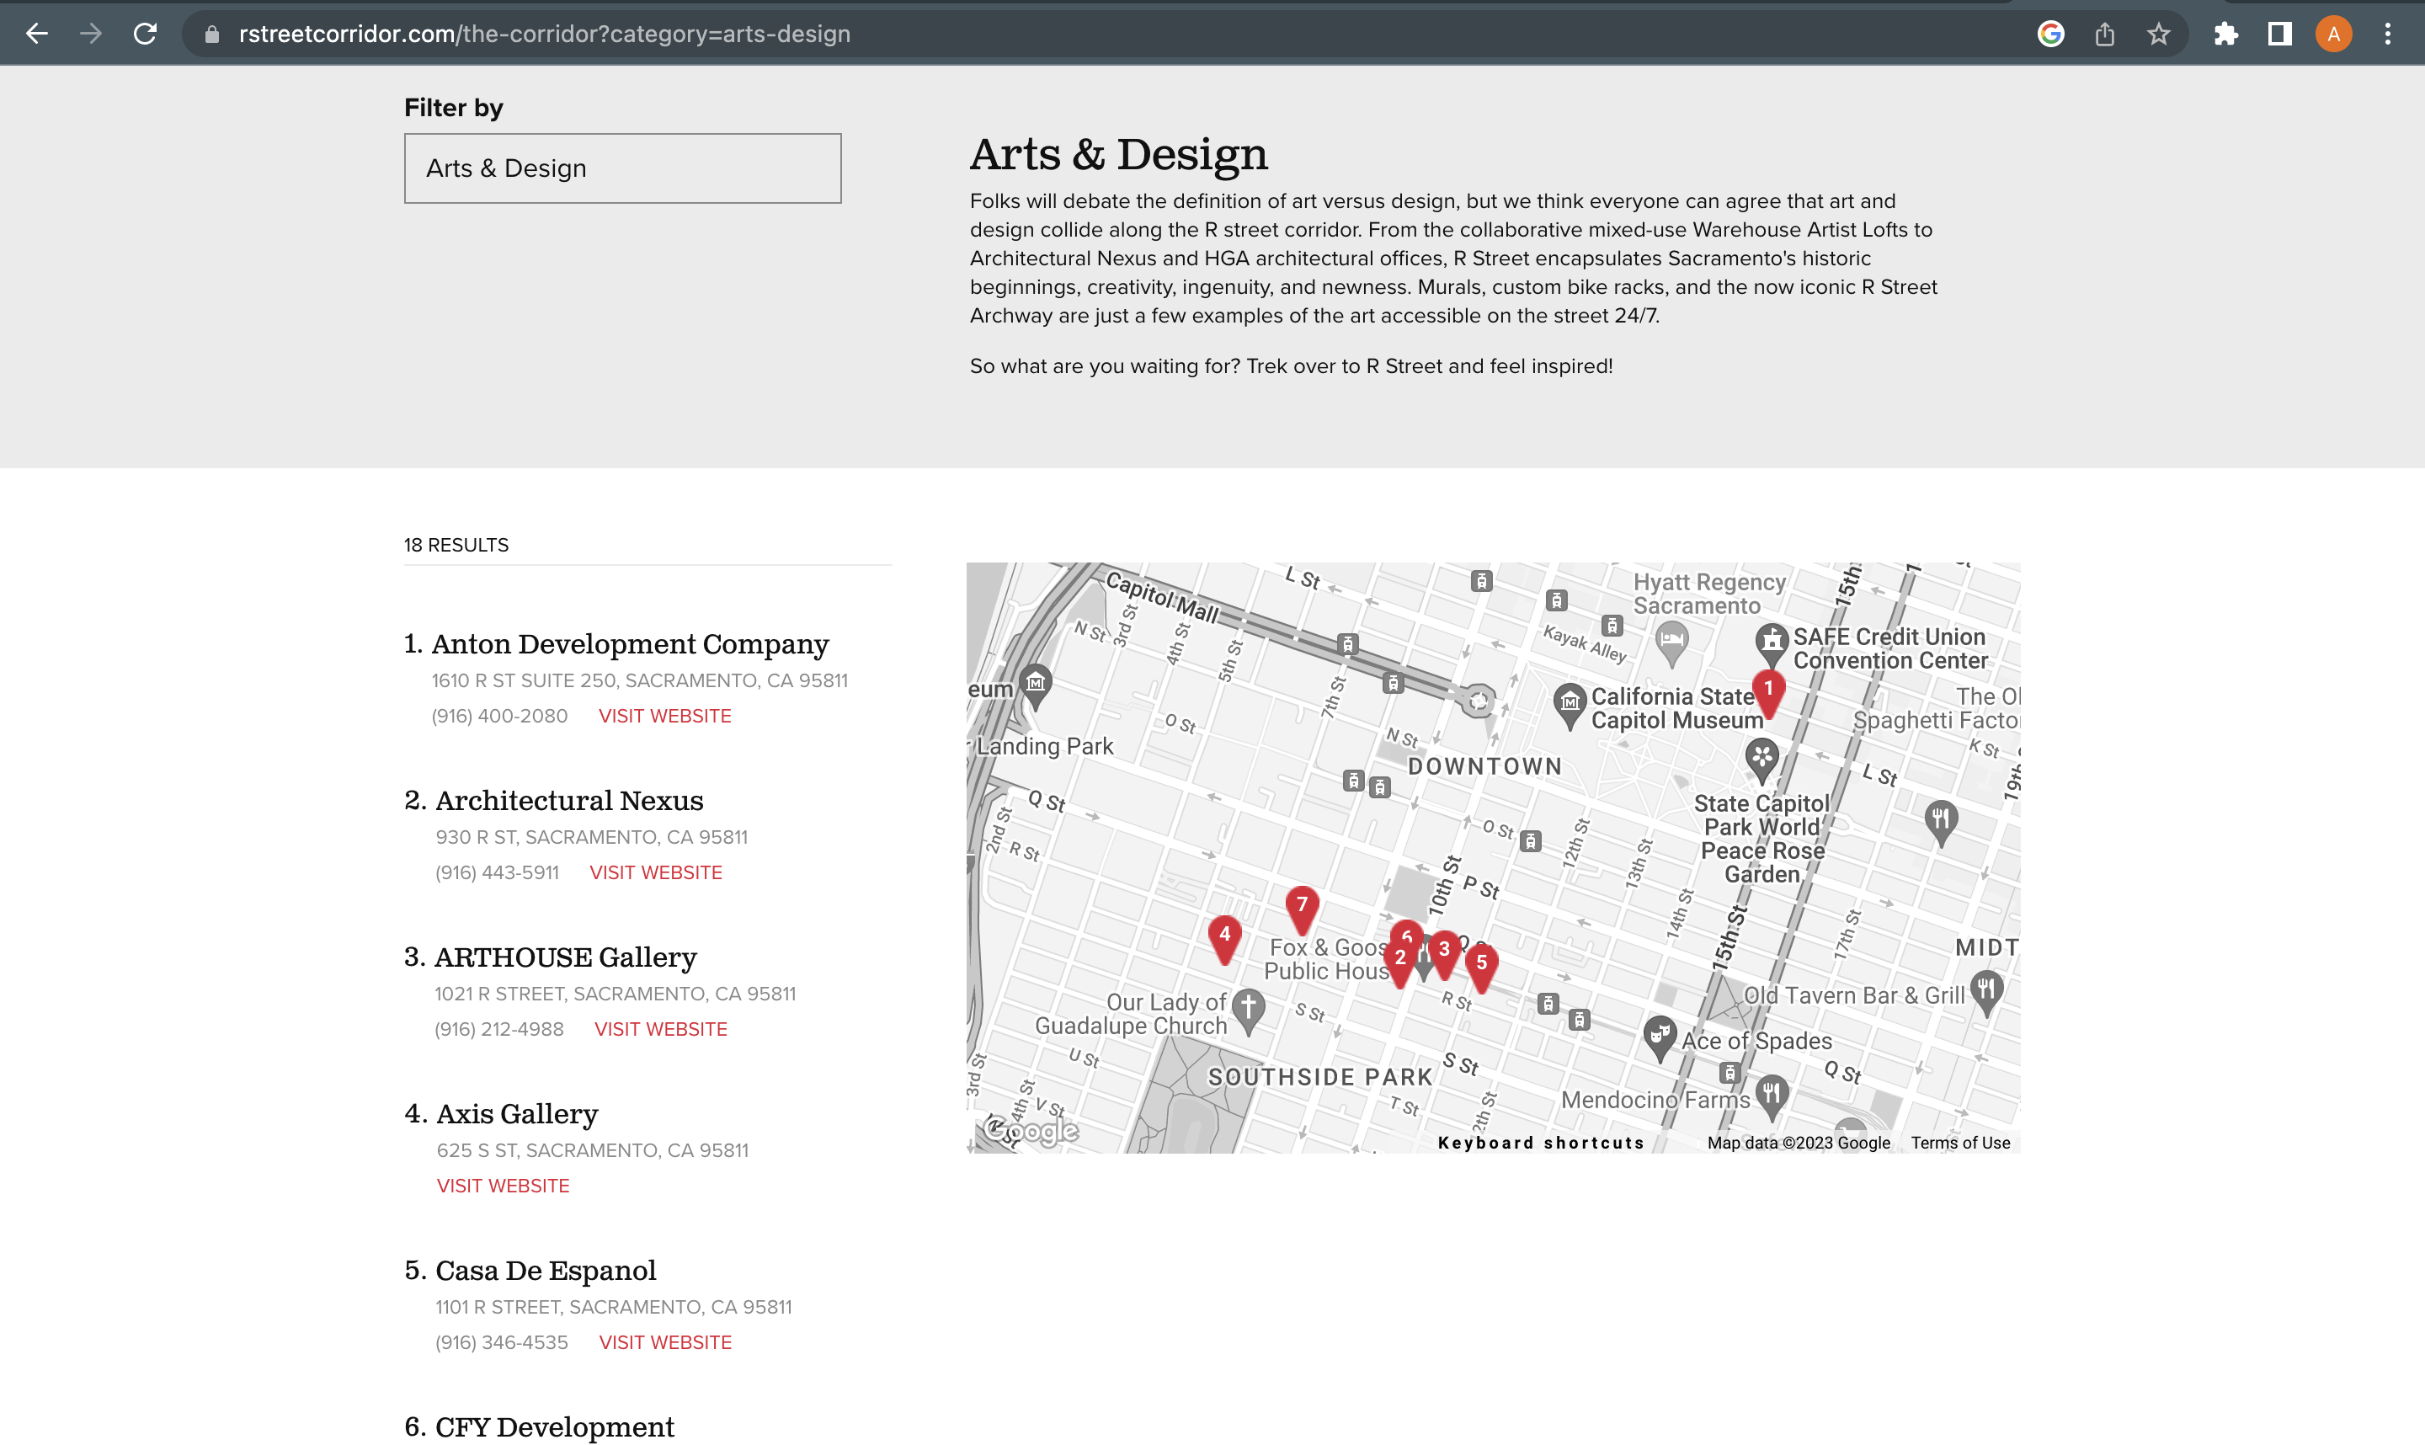Open Google Maps Terms of Use
The width and height of the screenshot is (2425, 1445).
1959,1144
